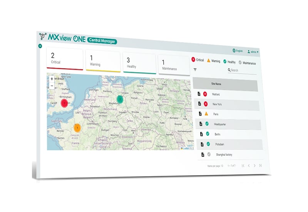
Task: Click the filter list icon above the site table
Action: (195, 70)
